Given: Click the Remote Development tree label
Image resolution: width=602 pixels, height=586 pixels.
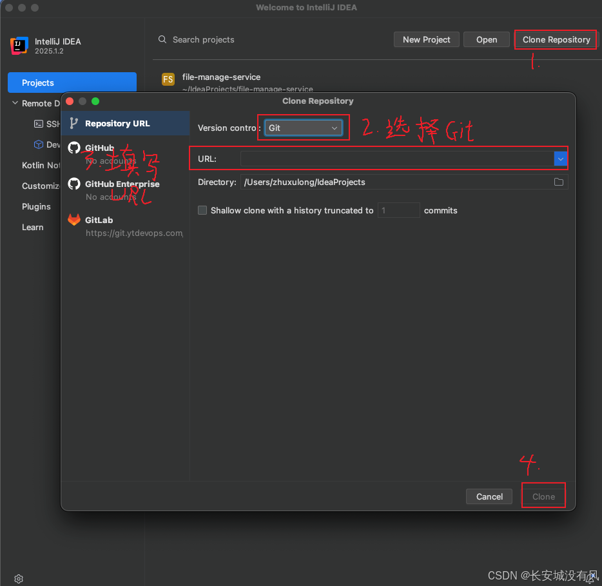Looking at the screenshot, I should pyautogui.click(x=41, y=103).
